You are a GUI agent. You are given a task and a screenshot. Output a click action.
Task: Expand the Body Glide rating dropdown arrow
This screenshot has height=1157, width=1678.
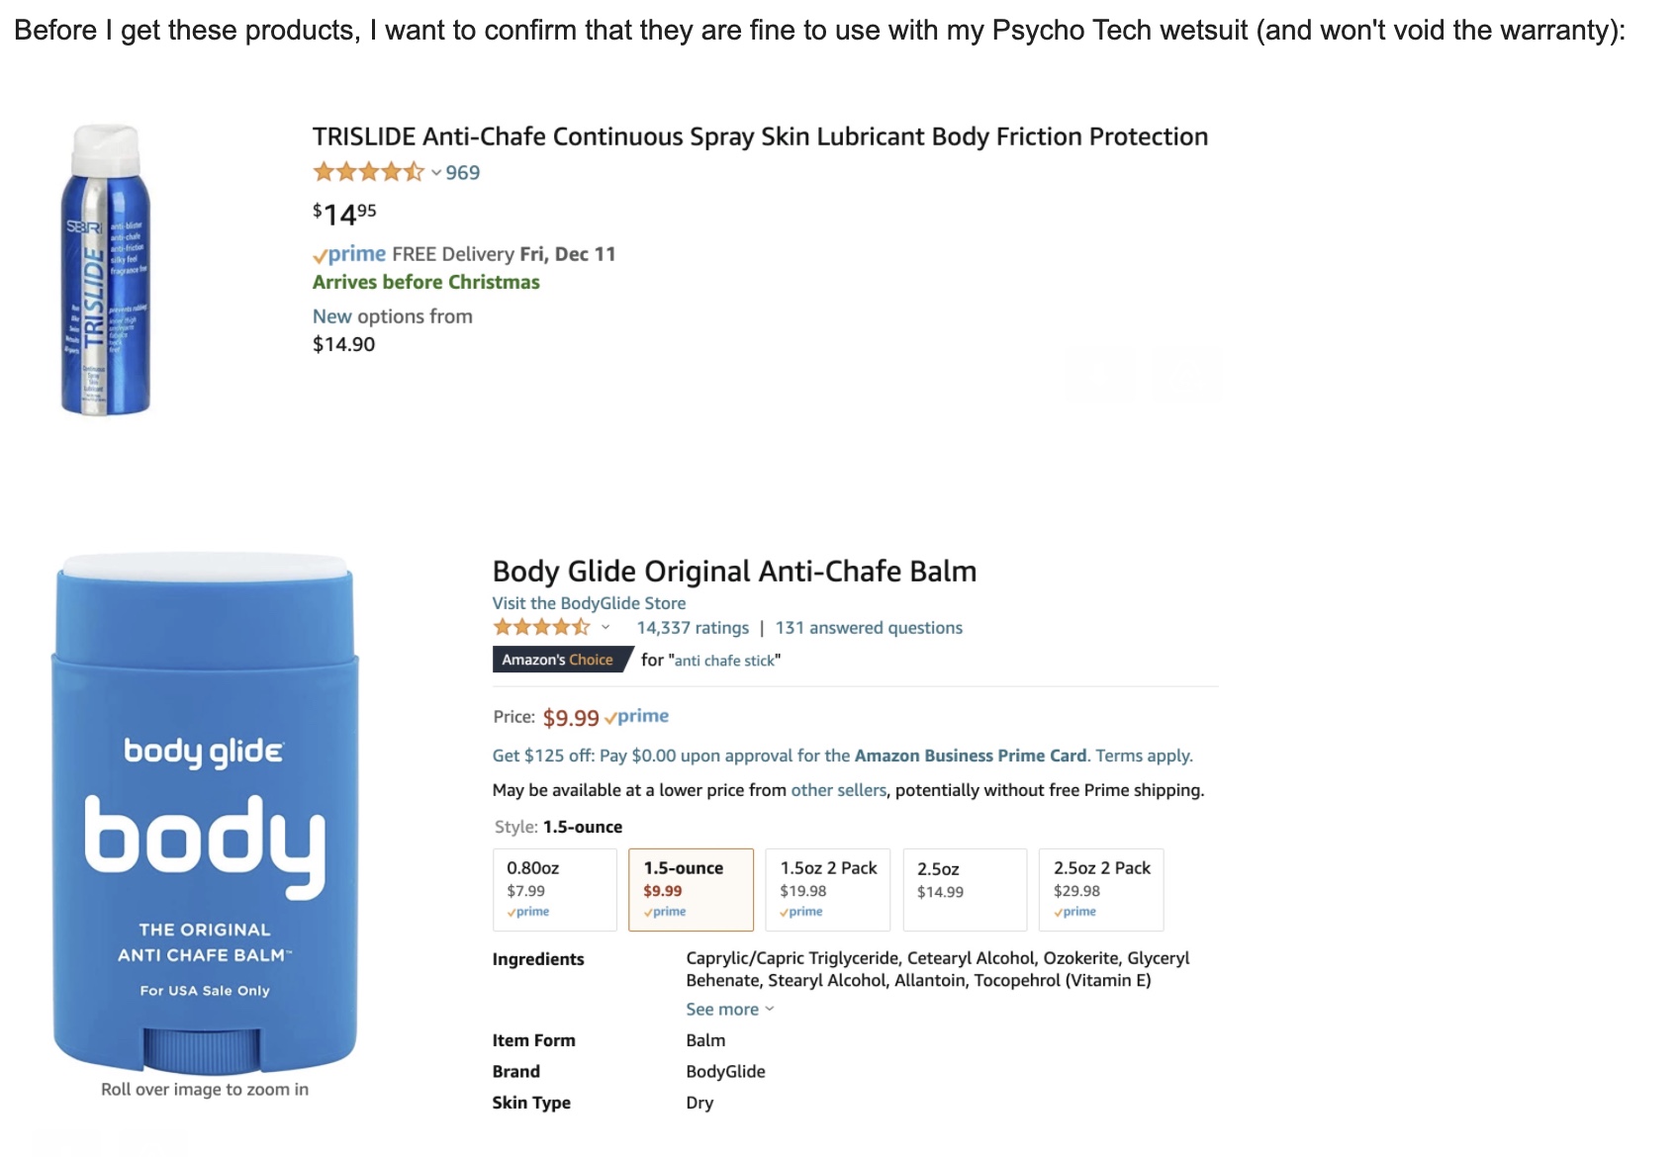coord(606,628)
